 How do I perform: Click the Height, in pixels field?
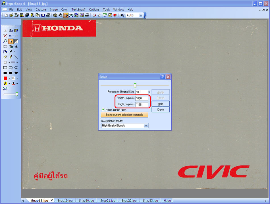[142, 104]
